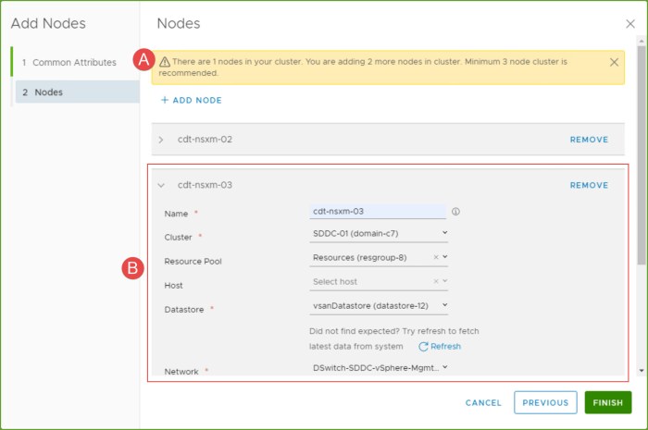Collapse the cdt-nsxm-03 node section

point(161,185)
